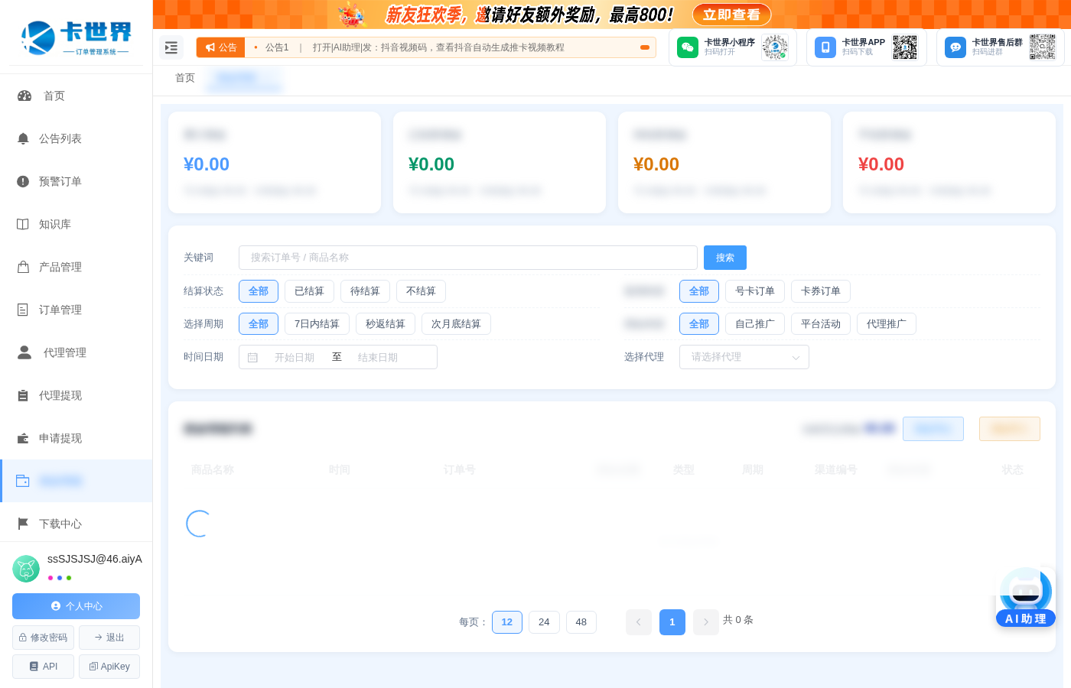Select 卡券订单 type filter

point(821,291)
